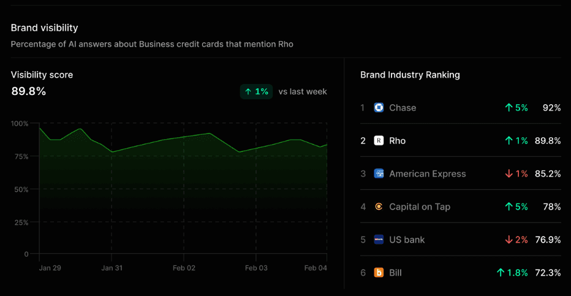Select the 1% vs last week badge
The image size is (571, 296).
pyautogui.click(x=256, y=92)
